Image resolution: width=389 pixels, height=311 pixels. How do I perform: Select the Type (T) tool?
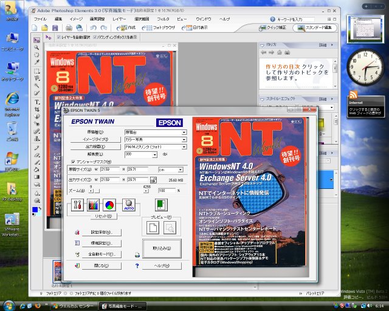click(x=36, y=102)
